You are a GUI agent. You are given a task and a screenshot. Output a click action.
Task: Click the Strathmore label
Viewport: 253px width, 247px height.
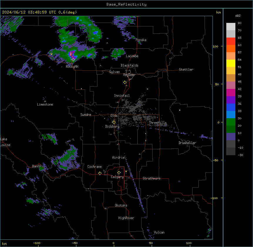[151, 178]
